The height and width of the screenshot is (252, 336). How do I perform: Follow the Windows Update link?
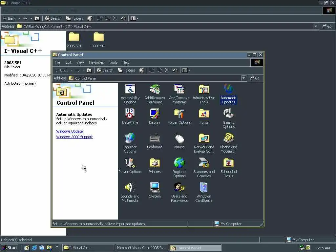(x=70, y=131)
